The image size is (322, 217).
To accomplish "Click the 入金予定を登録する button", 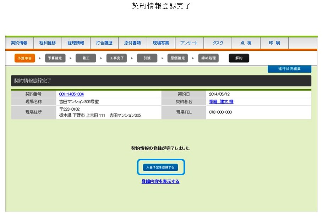I will click(x=160, y=167).
